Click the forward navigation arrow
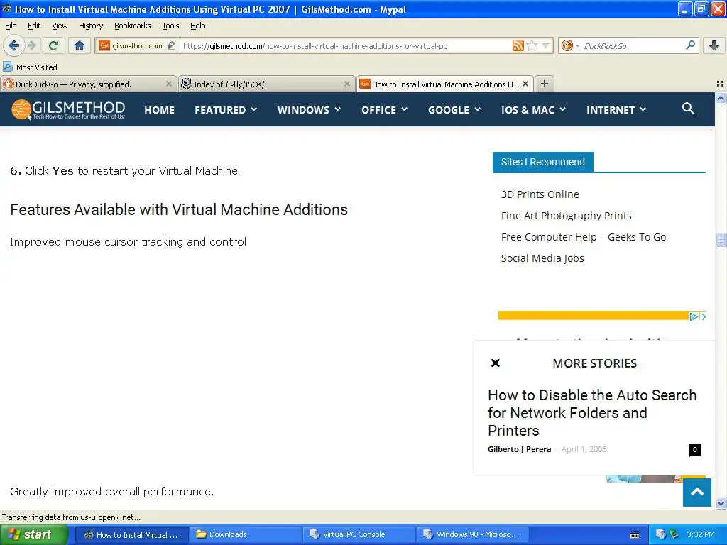 (x=32, y=45)
